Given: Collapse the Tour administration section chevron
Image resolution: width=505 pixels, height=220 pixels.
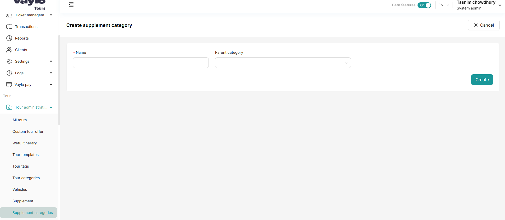Looking at the screenshot, I should [51, 107].
